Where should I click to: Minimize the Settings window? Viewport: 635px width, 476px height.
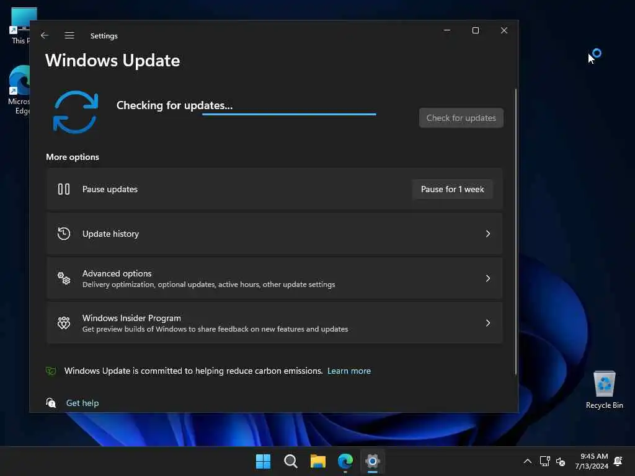pyautogui.click(x=447, y=30)
